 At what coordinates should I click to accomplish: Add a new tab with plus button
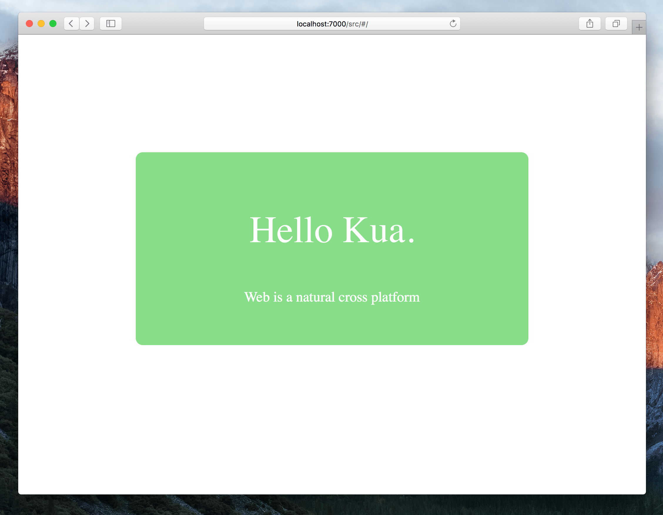pyautogui.click(x=639, y=28)
